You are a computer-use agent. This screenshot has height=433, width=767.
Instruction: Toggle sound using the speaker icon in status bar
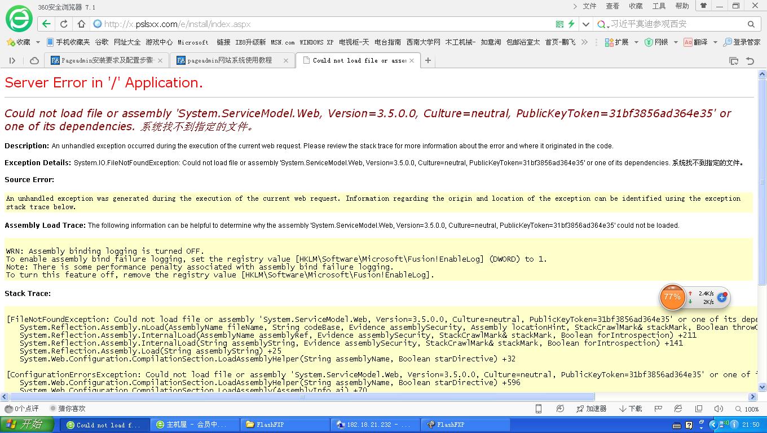click(718, 409)
